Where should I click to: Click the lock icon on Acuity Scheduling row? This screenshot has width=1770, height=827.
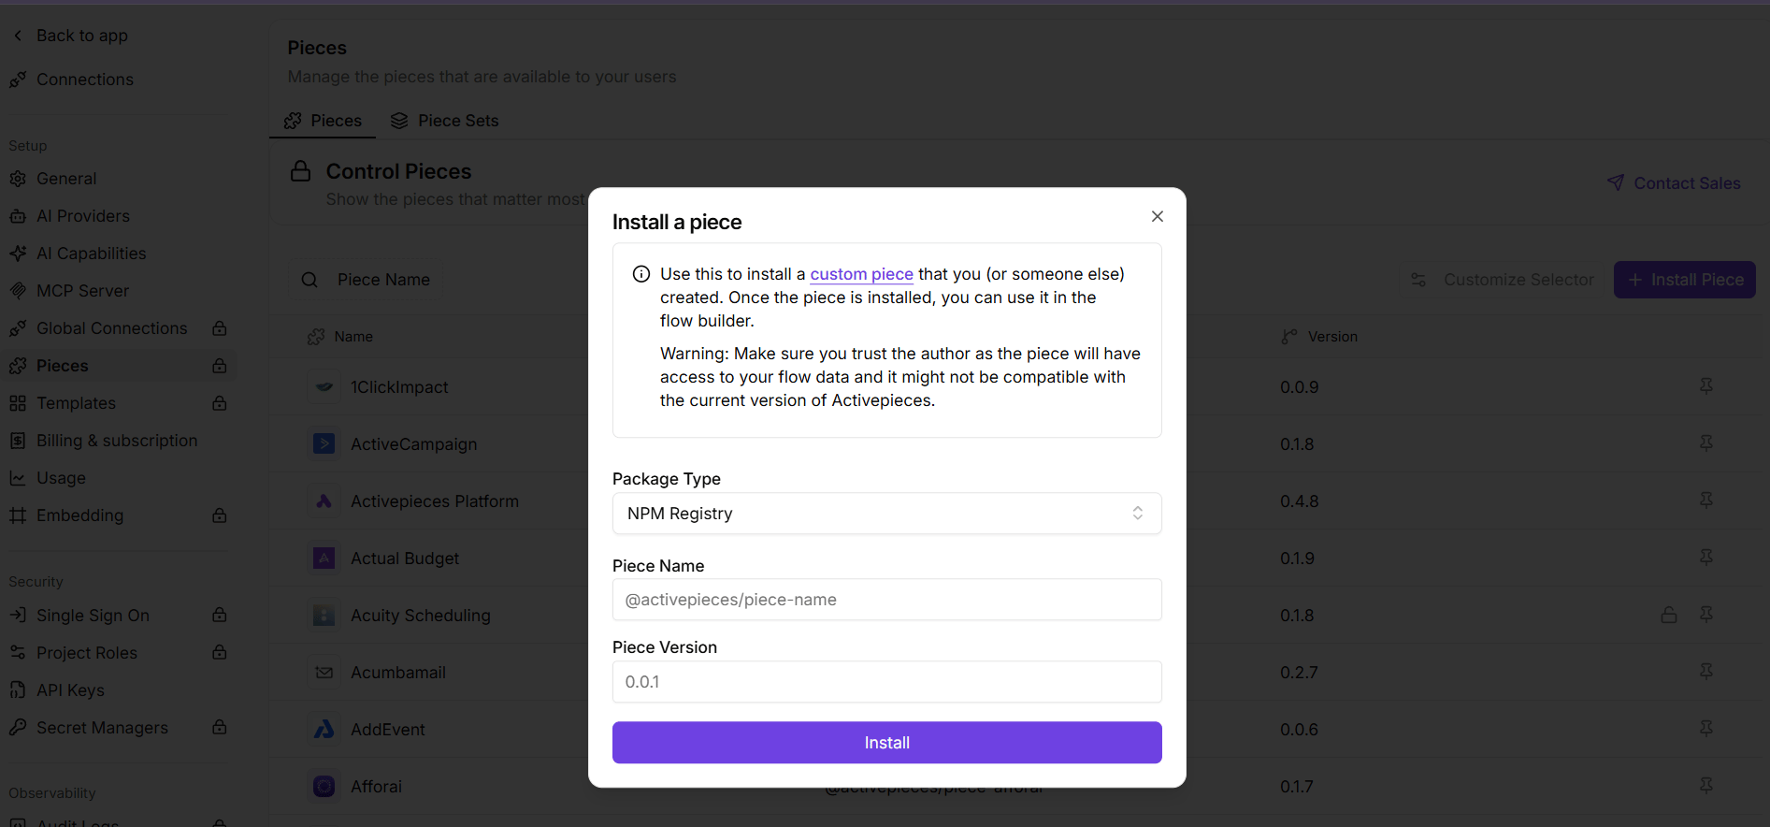[1668, 615]
